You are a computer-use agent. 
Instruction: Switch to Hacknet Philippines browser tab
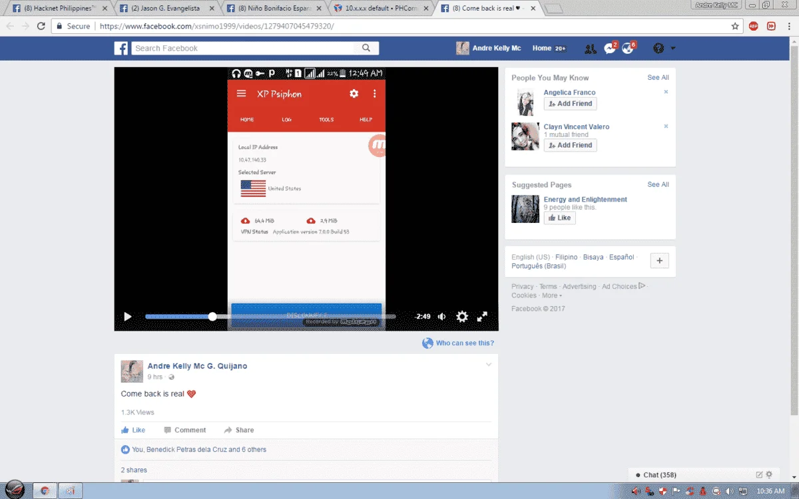(x=59, y=8)
